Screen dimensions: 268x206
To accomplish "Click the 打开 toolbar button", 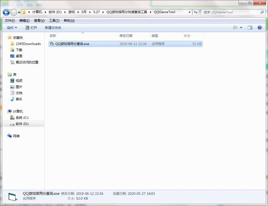I will (x=31, y=28).
